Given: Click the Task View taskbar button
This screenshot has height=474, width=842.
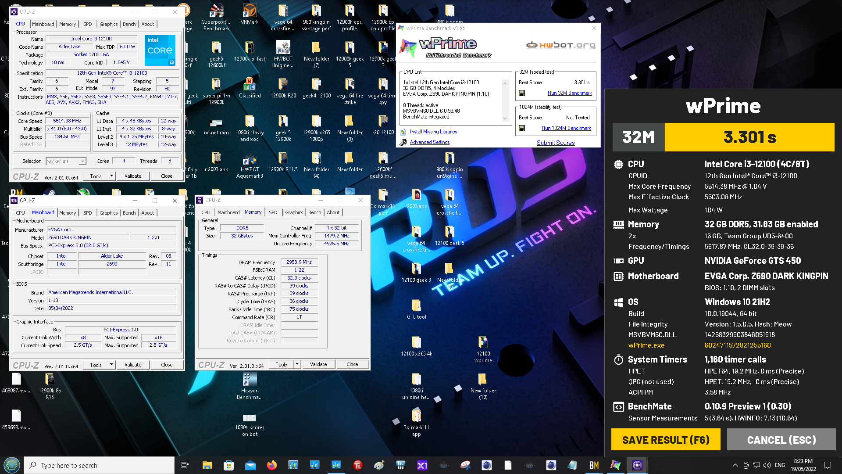Looking at the screenshot, I should (185, 465).
